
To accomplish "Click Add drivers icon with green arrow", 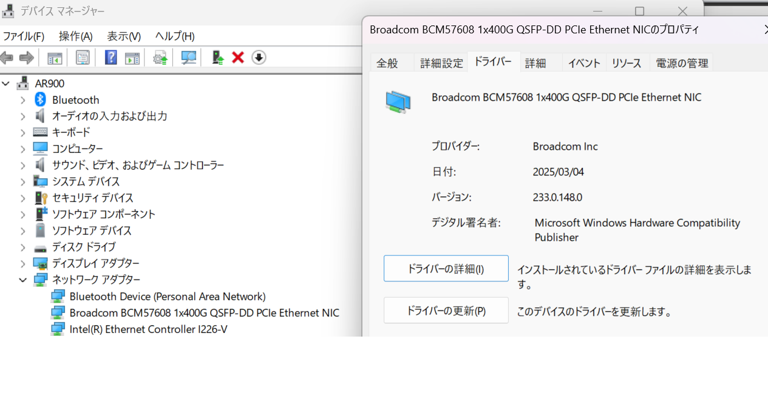I will point(218,58).
